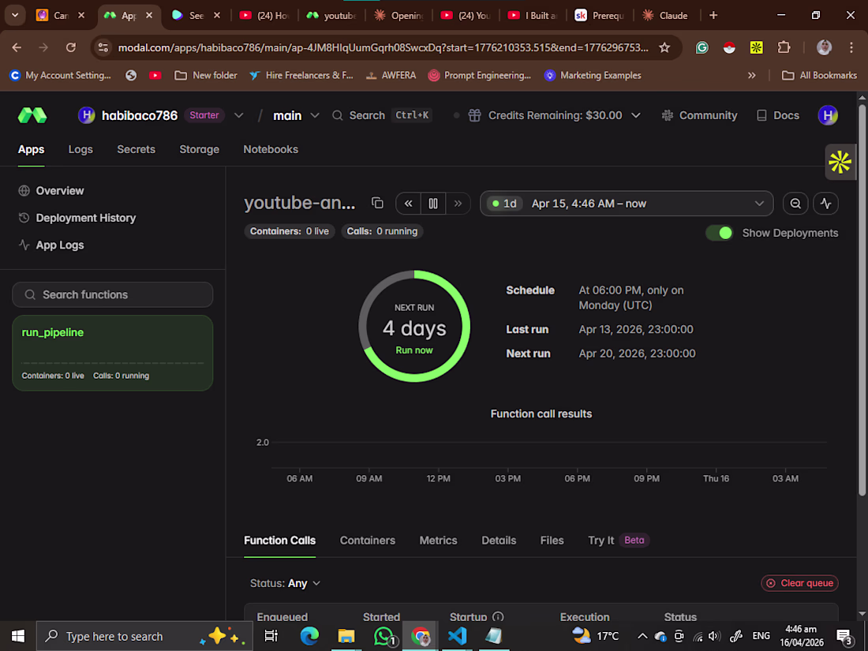868x651 pixels.
Task: Open the Notebooks tab
Action: [x=271, y=149]
